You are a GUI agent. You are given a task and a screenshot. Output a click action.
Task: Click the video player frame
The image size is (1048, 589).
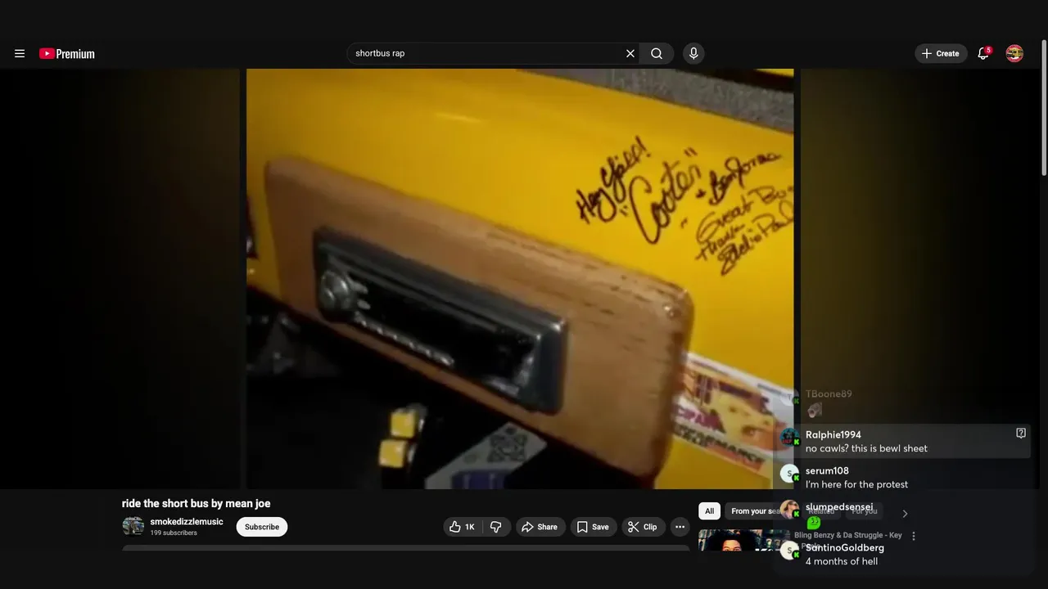coord(520,278)
